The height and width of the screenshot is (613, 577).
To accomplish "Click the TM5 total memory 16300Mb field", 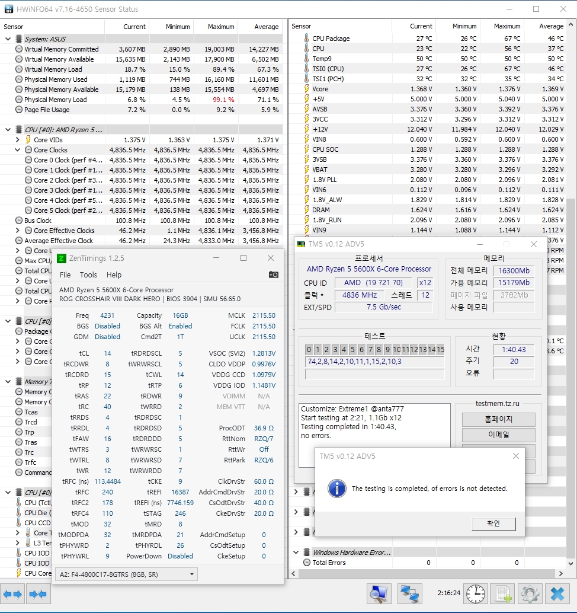I will 514,270.
